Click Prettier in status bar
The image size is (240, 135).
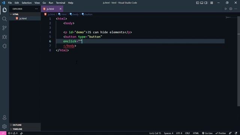click(220, 133)
